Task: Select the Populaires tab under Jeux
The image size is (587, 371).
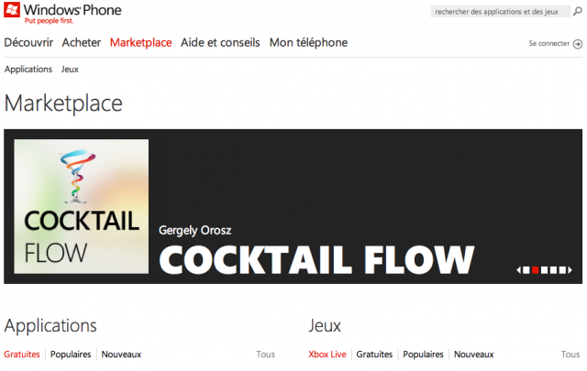Action: (x=423, y=355)
